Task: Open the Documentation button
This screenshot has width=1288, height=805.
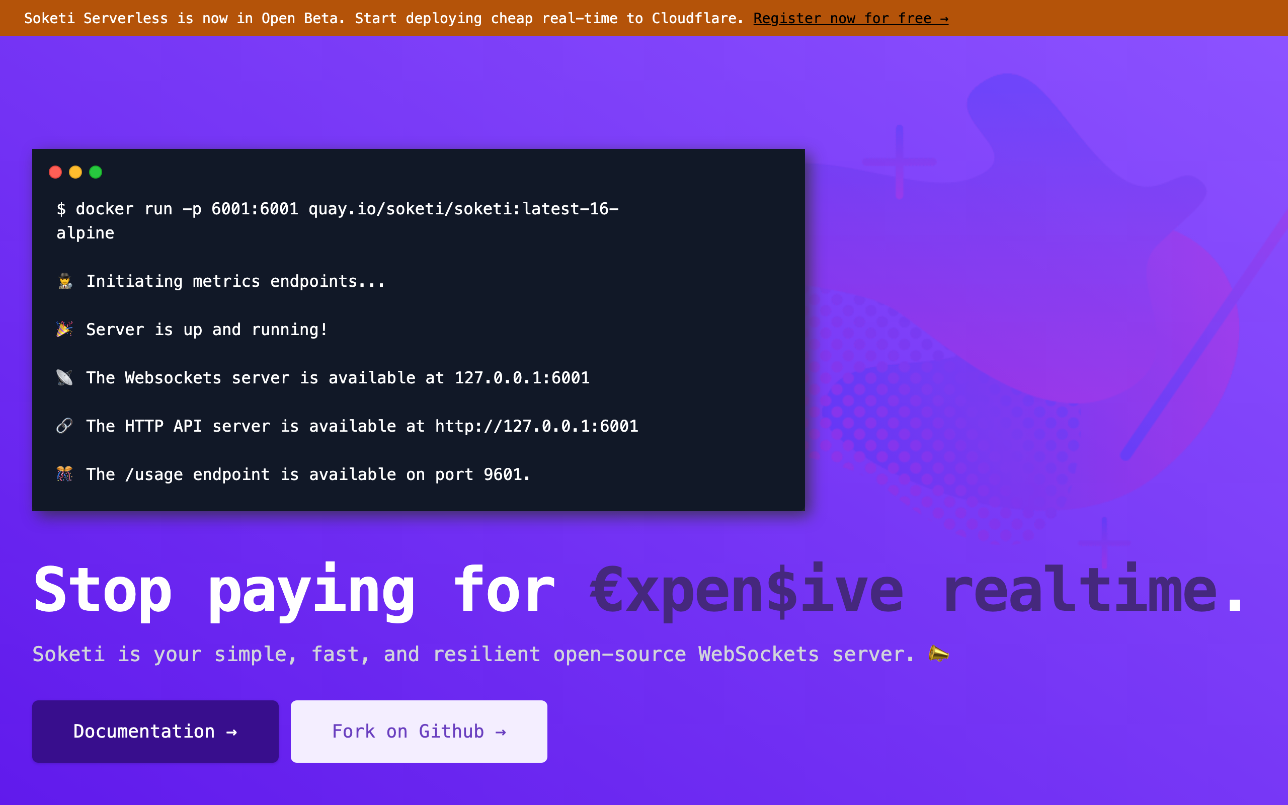Action: 155,731
